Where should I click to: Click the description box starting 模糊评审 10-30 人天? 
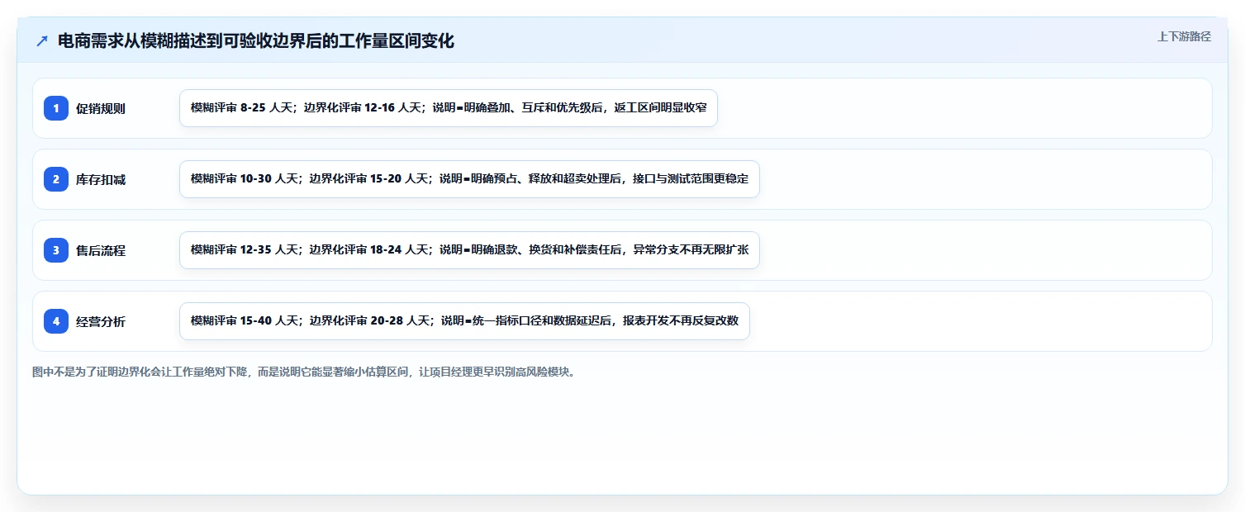469,179
